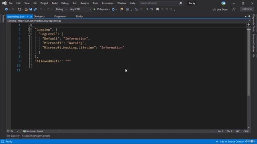Viewport: 257px width, 144px height.
Task: Click the browser refresh icon in toolbar
Action: 113,9
